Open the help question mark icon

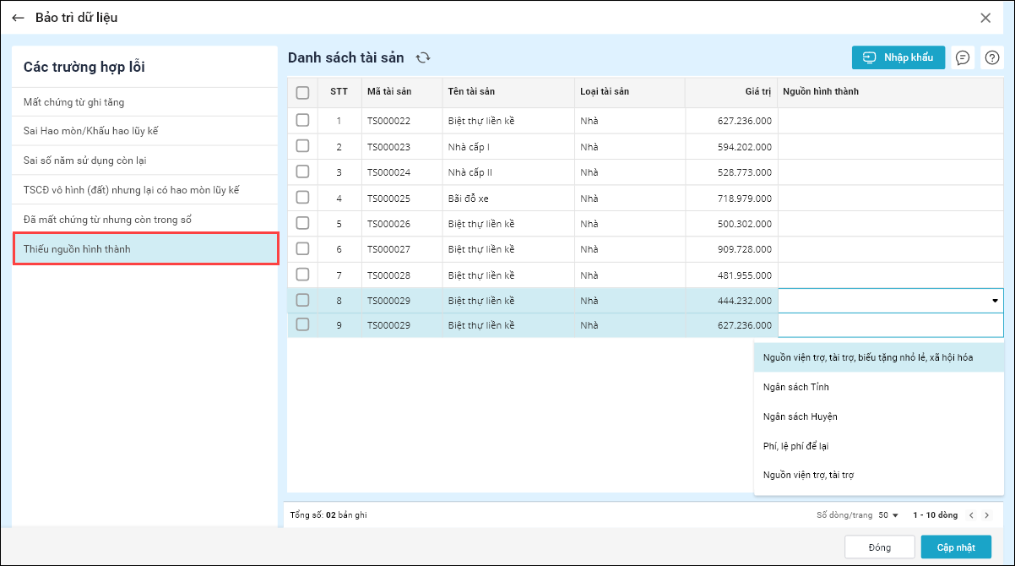pyautogui.click(x=992, y=57)
